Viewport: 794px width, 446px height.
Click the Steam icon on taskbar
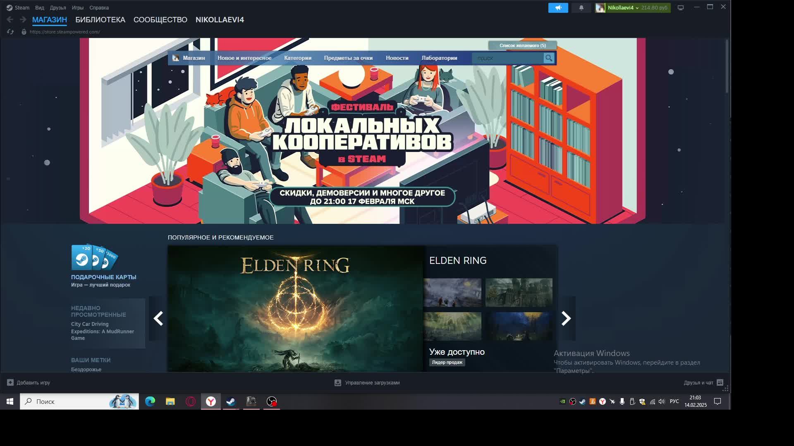231,401
